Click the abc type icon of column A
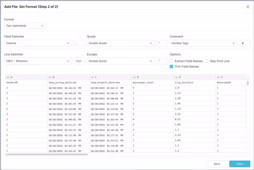 click(x=8, y=77)
